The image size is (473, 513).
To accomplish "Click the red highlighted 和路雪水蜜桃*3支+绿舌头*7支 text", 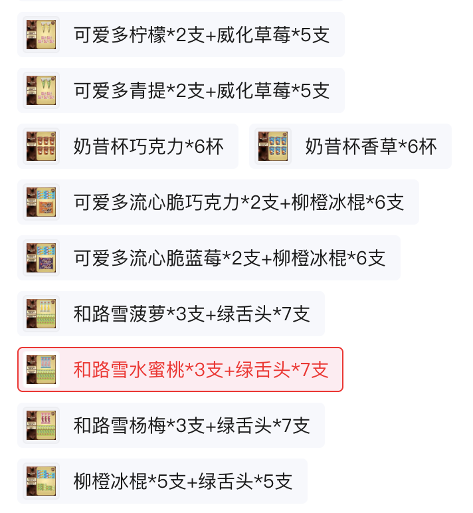I will tap(201, 369).
